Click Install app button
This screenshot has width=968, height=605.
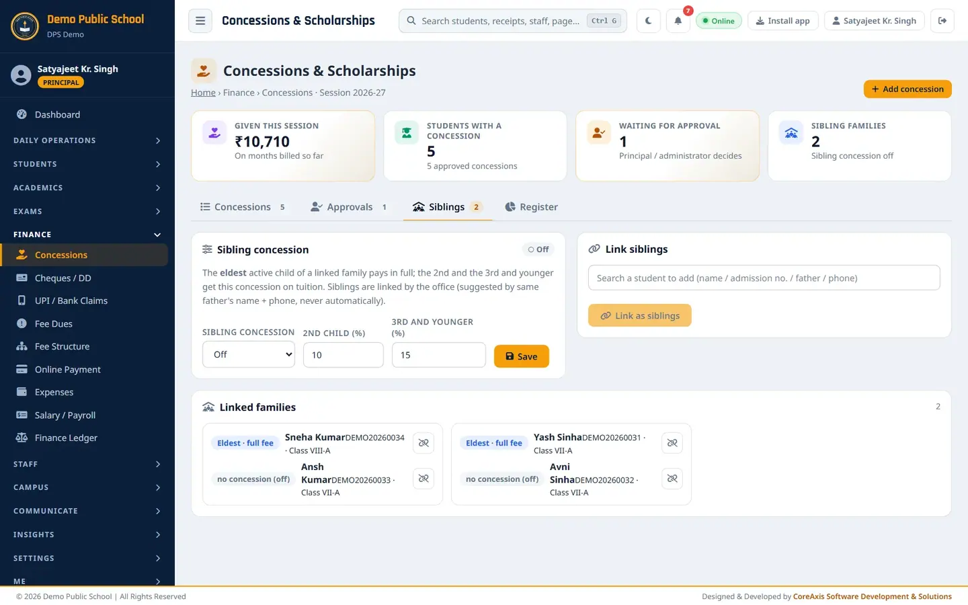(783, 21)
